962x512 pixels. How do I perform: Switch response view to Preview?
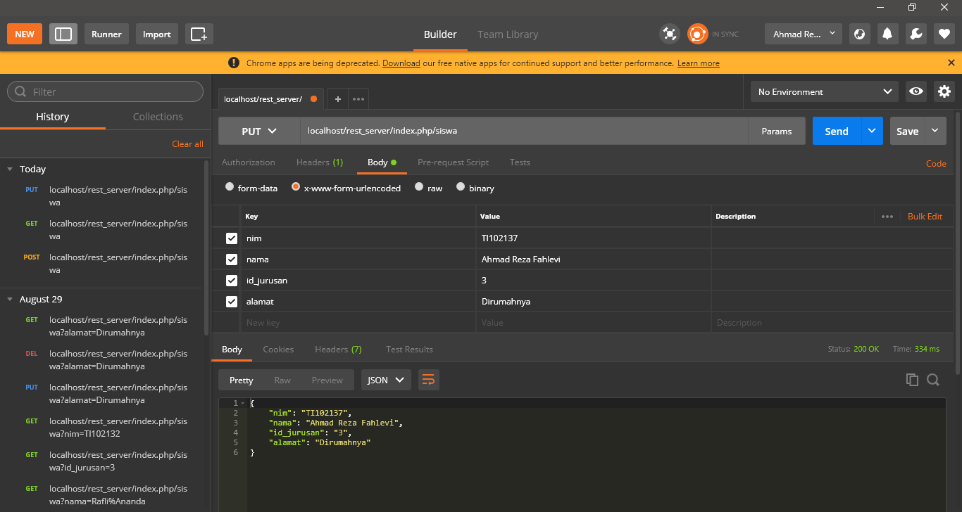pyautogui.click(x=327, y=380)
